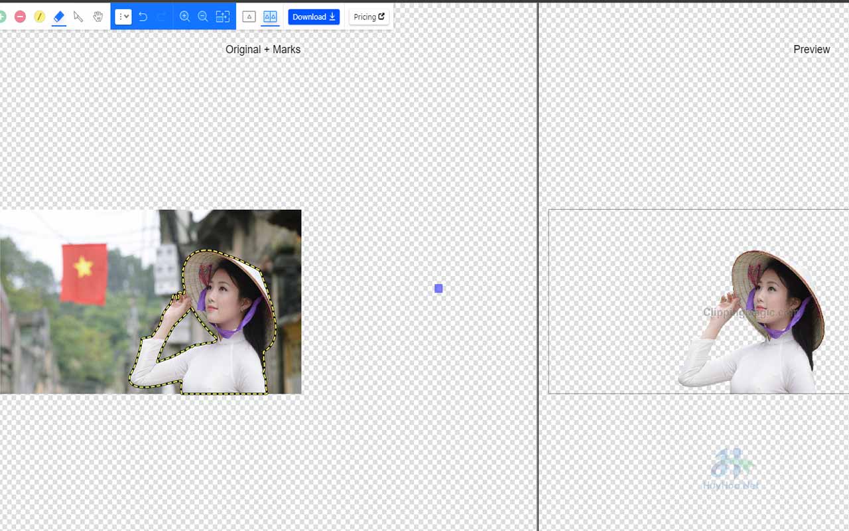
Task: Select the hand pan tool
Action: pos(98,17)
